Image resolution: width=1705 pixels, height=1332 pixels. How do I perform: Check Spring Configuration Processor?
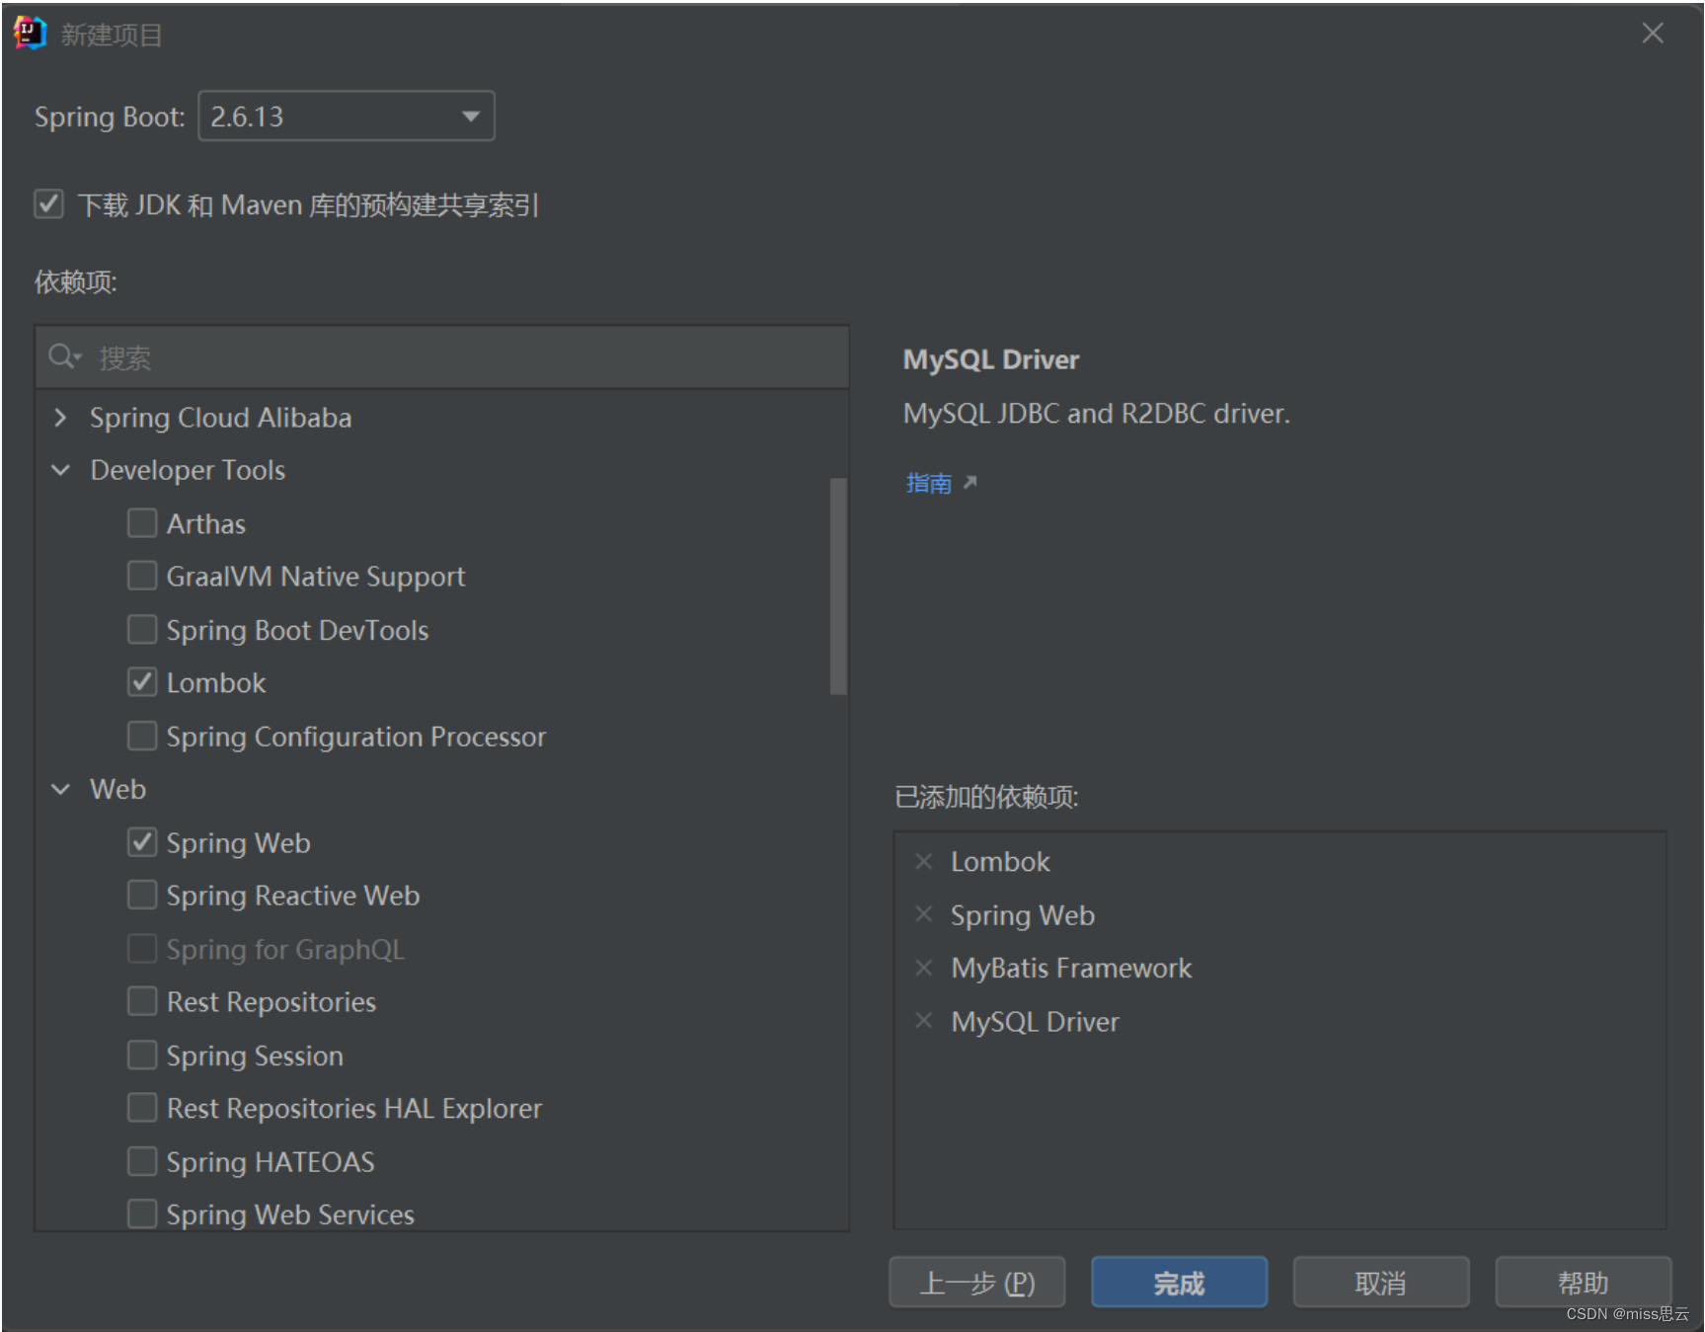(x=142, y=736)
